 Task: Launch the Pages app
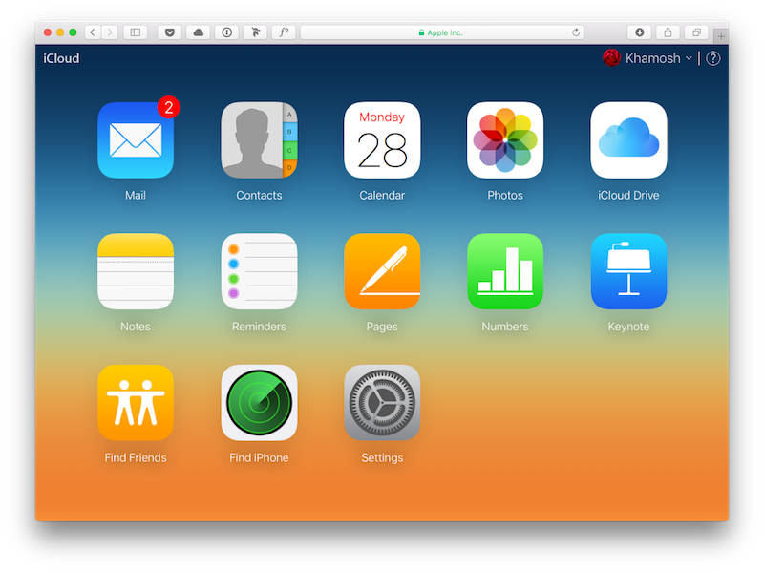pyautogui.click(x=382, y=271)
